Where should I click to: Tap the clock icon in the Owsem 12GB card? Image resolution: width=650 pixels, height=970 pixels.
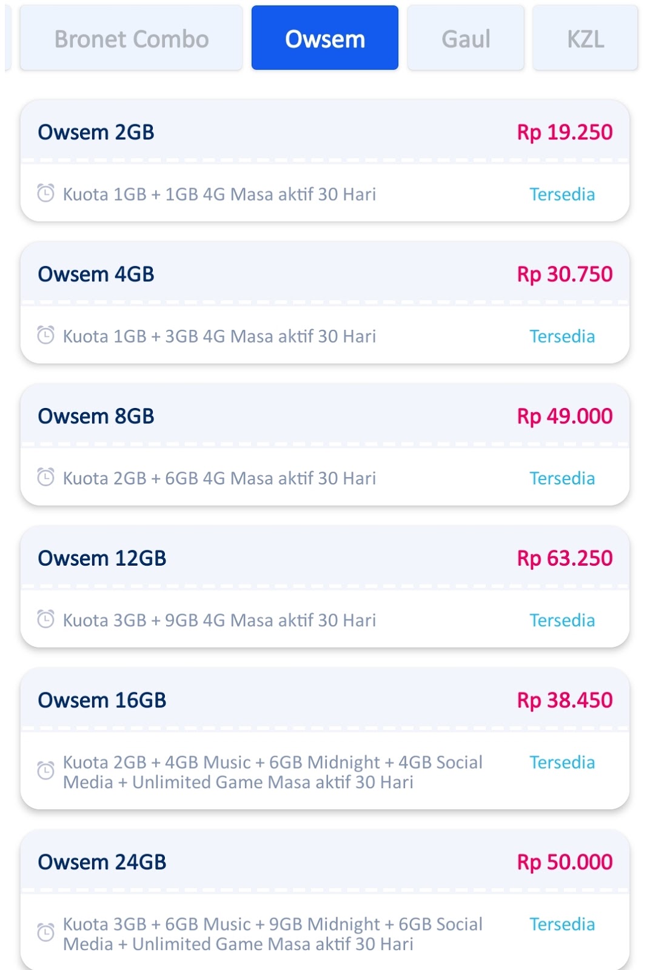[46, 619]
